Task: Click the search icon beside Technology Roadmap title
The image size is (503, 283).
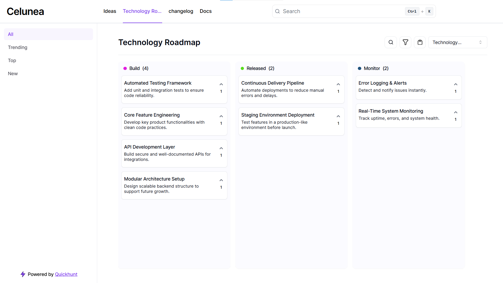Action: tap(391, 42)
